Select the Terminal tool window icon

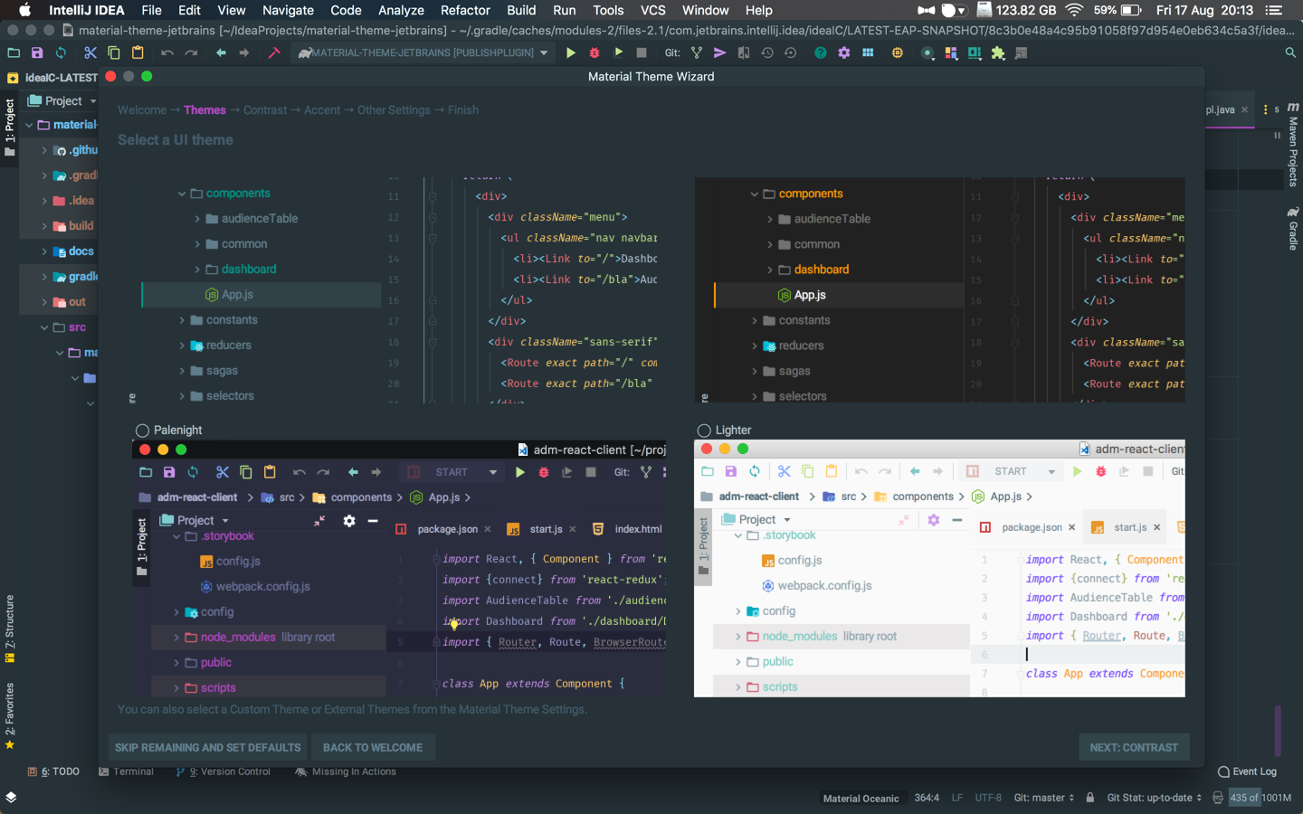(128, 771)
